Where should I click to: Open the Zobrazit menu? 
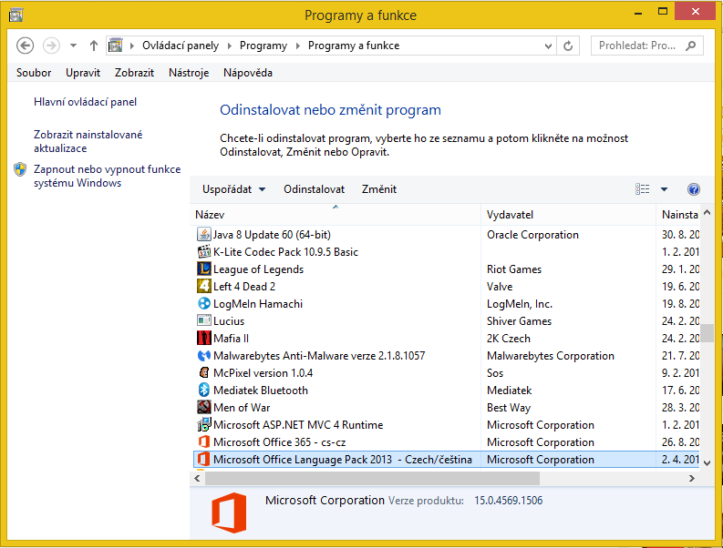click(x=134, y=73)
